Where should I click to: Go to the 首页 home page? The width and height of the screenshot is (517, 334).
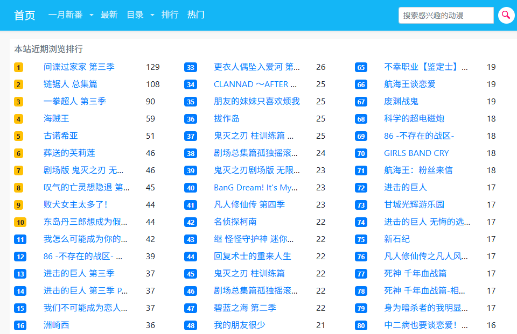25,15
